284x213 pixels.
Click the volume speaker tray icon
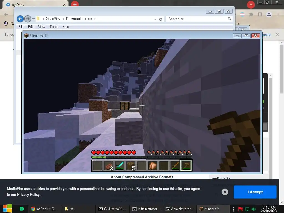pos(253,209)
